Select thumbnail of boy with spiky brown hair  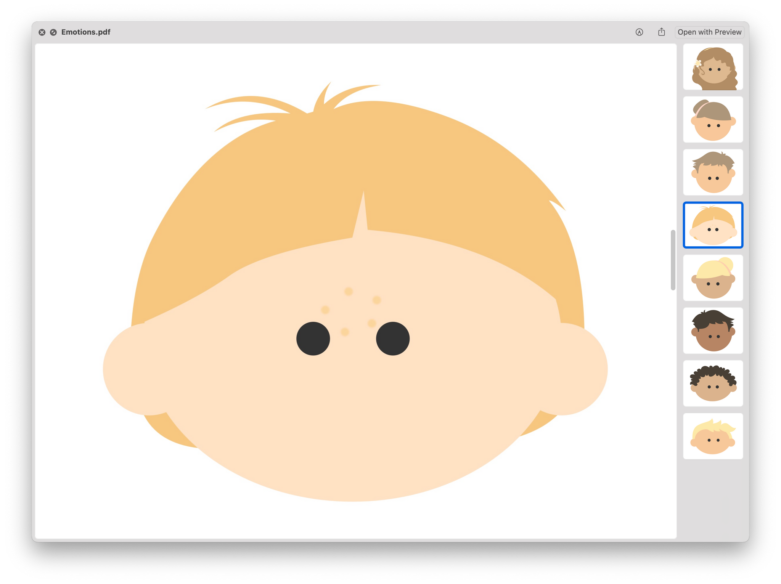click(x=713, y=172)
